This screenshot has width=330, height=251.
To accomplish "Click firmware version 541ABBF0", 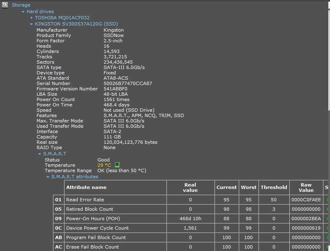I will 115,89.
